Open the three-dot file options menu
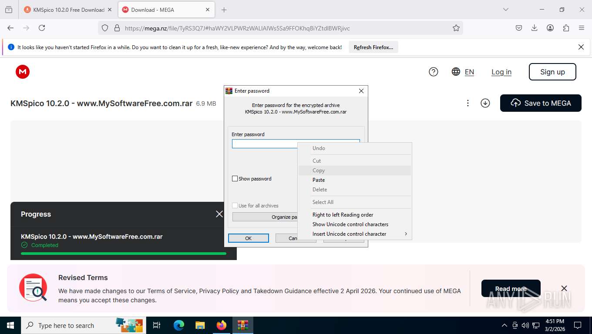Image resolution: width=592 pixels, height=334 pixels. pos(468,103)
